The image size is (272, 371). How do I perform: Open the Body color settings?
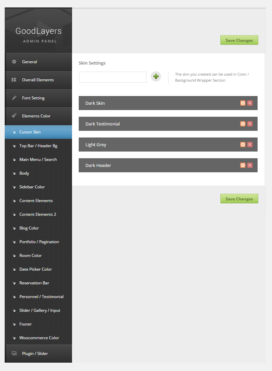(39, 173)
